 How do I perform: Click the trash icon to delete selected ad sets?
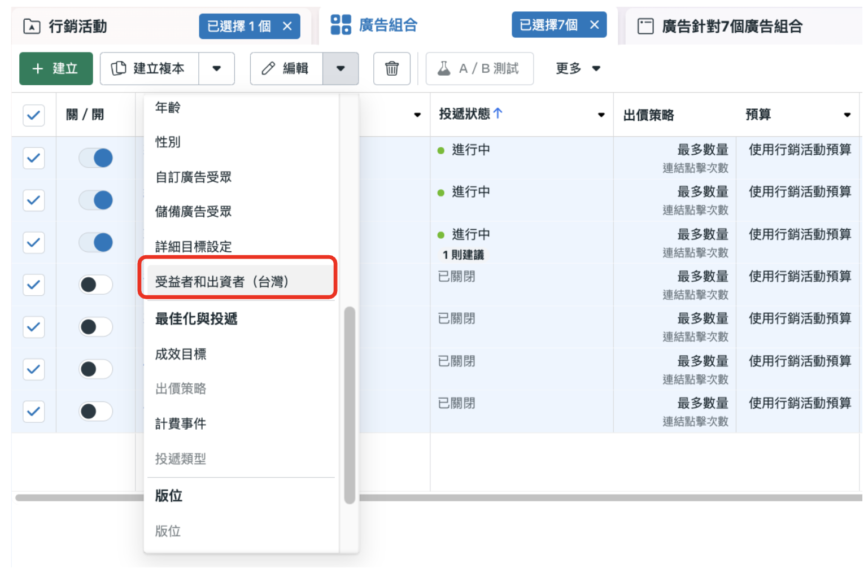click(392, 68)
